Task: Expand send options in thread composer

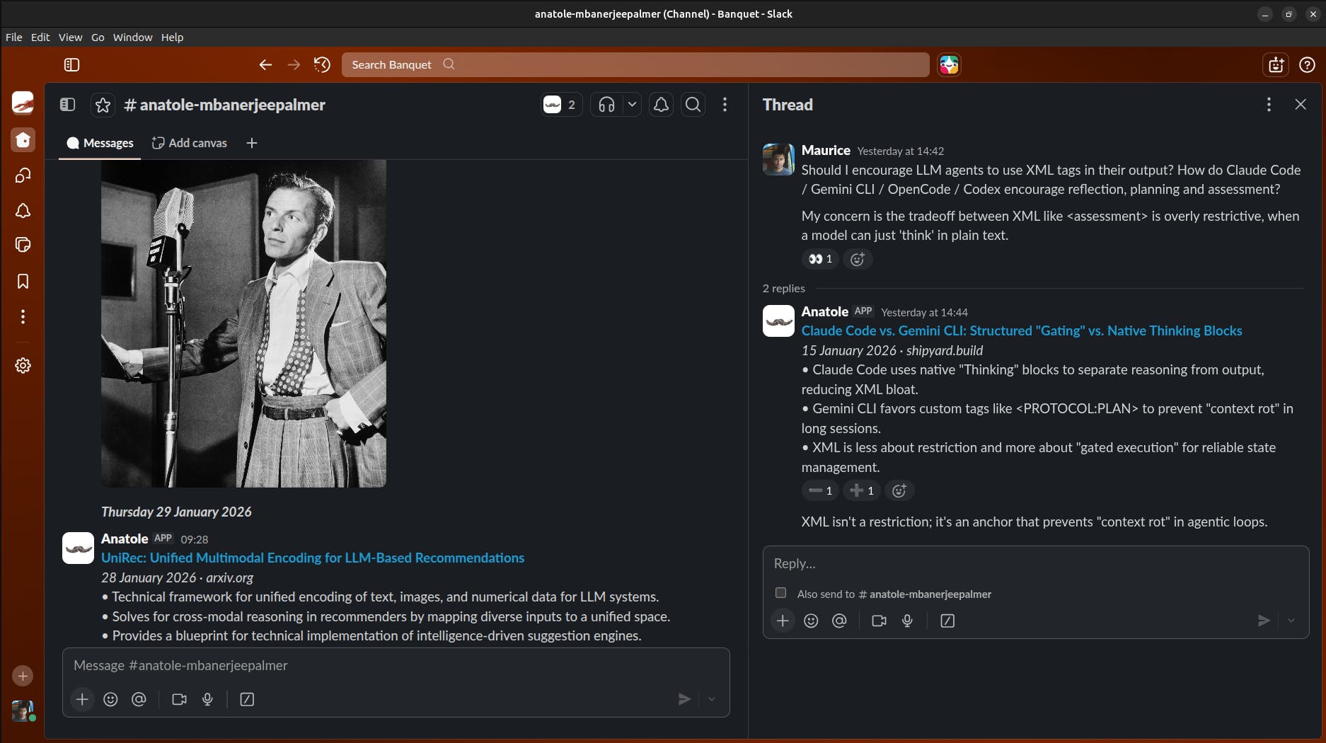Action: [1291, 621]
